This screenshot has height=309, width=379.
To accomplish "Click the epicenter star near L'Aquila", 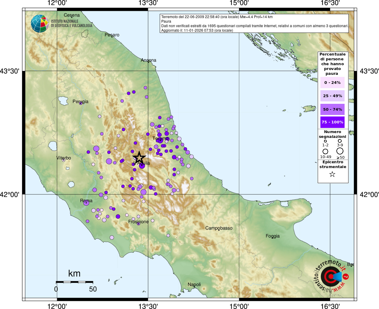I will pyautogui.click(x=139, y=158).
